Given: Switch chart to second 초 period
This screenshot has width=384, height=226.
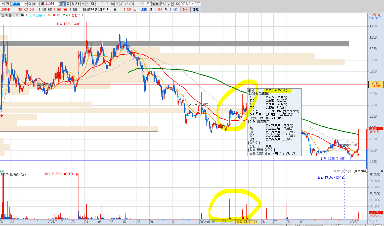Looking at the screenshot, I should [88, 4].
